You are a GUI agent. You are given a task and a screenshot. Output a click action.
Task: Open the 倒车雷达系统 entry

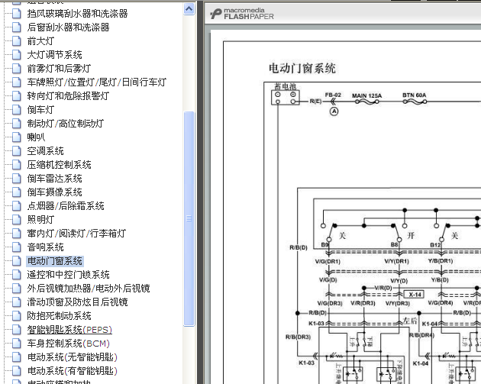coord(54,179)
